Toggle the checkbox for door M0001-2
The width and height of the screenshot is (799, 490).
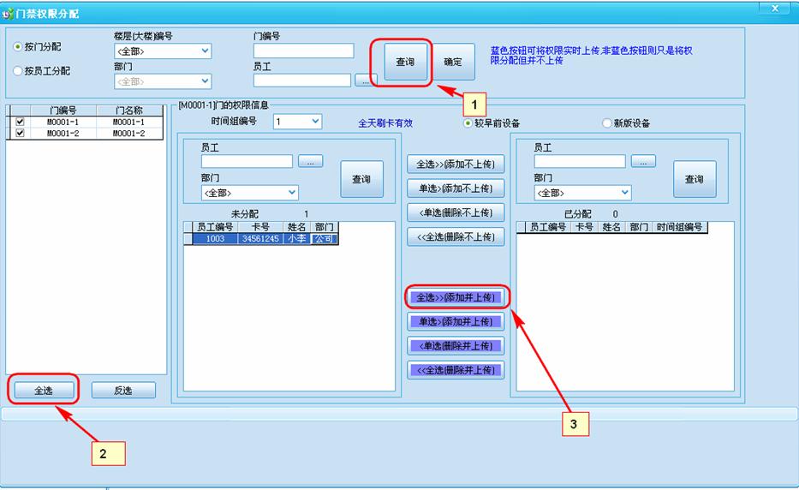tap(20, 134)
